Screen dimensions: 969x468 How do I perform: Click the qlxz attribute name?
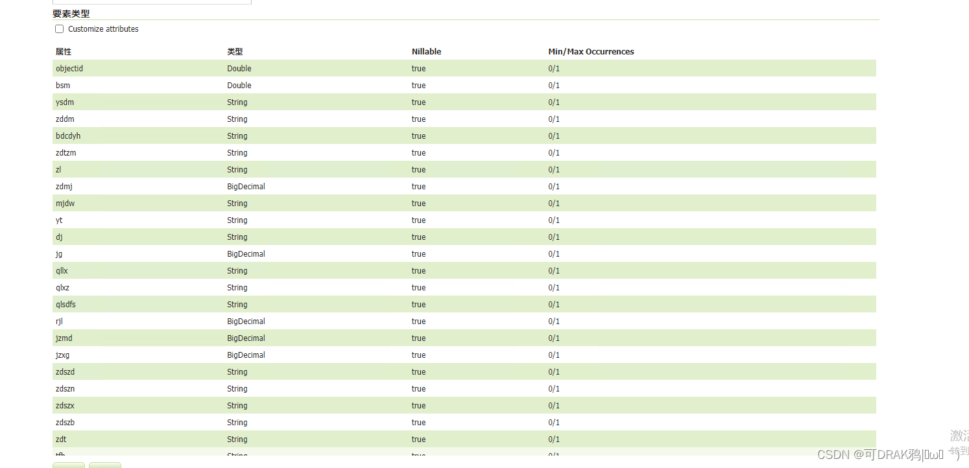[x=62, y=288]
